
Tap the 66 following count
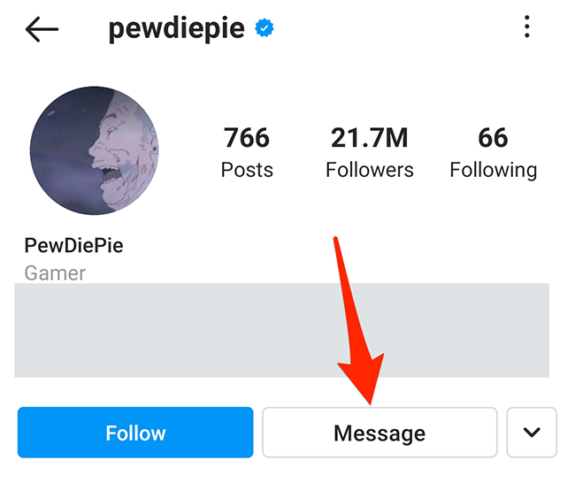coord(493,138)
